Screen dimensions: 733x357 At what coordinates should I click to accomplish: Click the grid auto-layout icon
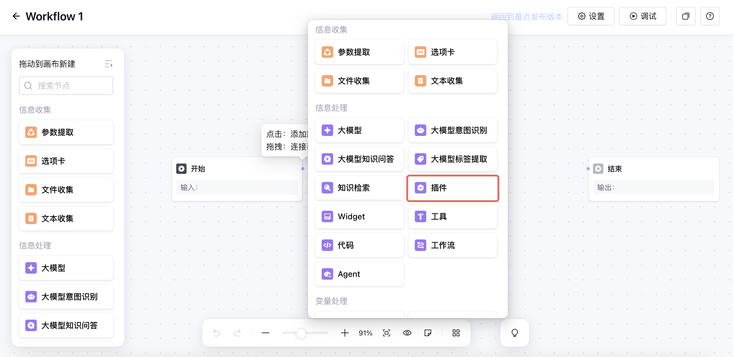[x=456, y=333]
